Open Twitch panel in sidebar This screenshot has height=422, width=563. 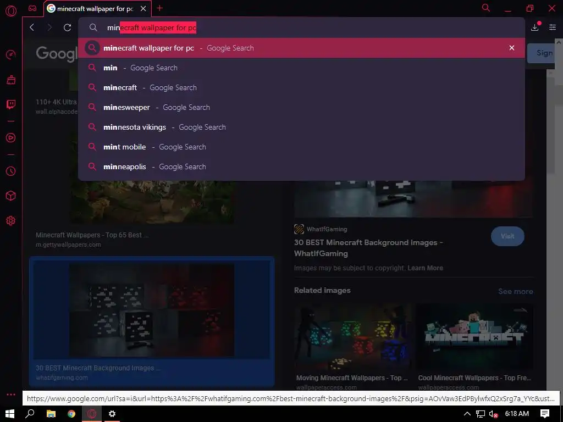coord(11,104)
